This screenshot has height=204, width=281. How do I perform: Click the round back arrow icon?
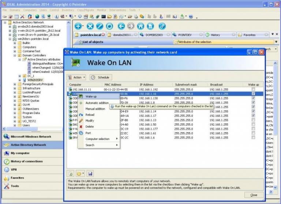[121, 26]
